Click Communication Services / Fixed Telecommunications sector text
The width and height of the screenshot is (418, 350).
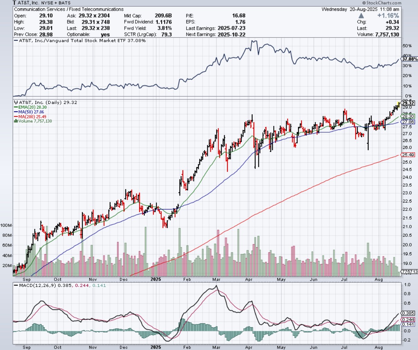69,9
